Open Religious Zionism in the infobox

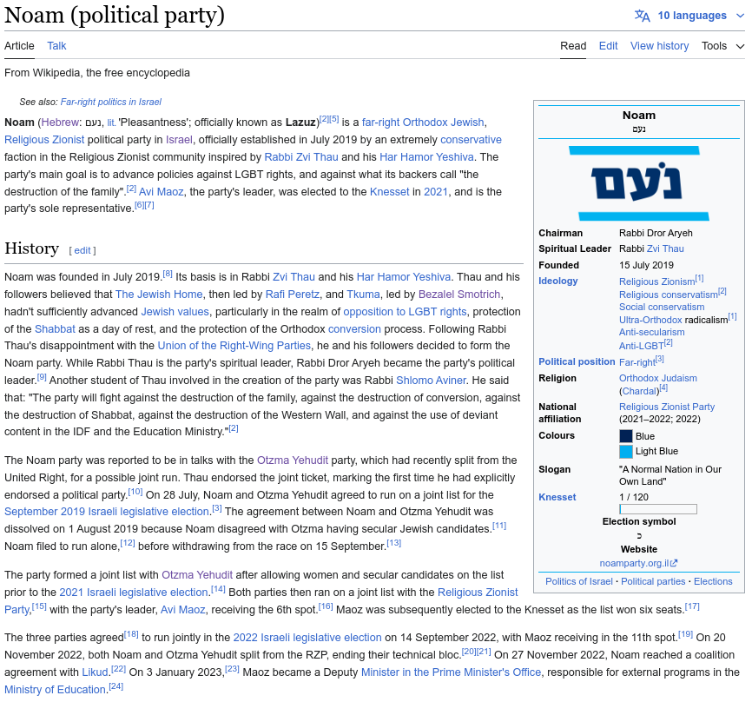click(656, 281)
